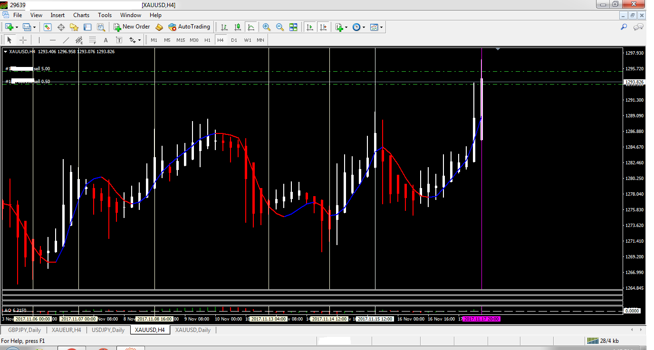Select the horizontal line tool

click(52, 40)
